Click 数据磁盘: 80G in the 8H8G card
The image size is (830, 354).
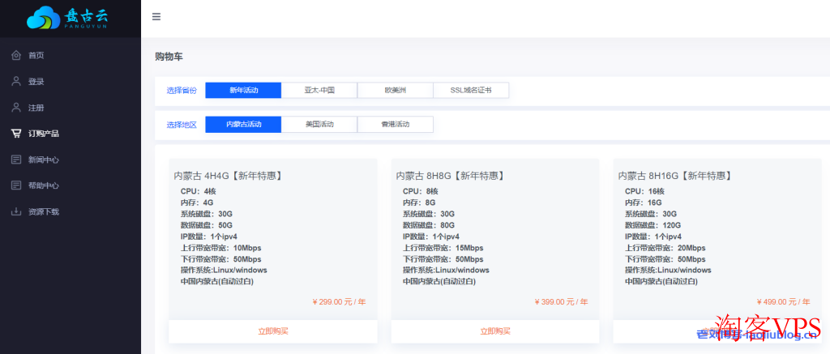click(429, 225)
